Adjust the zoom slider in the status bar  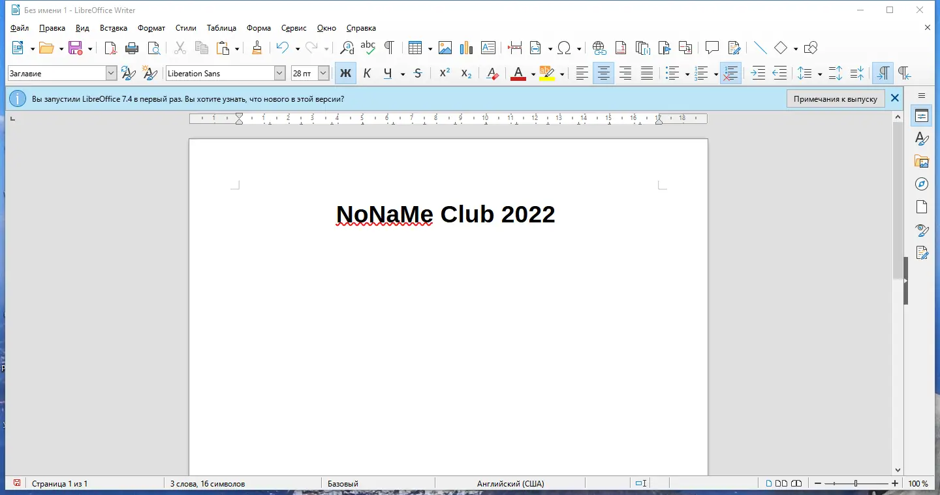[855, 483]
